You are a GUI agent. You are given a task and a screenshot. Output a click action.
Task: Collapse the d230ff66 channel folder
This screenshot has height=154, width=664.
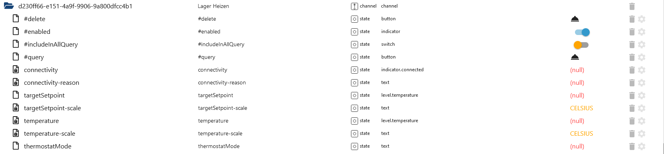tap(9, 6)
